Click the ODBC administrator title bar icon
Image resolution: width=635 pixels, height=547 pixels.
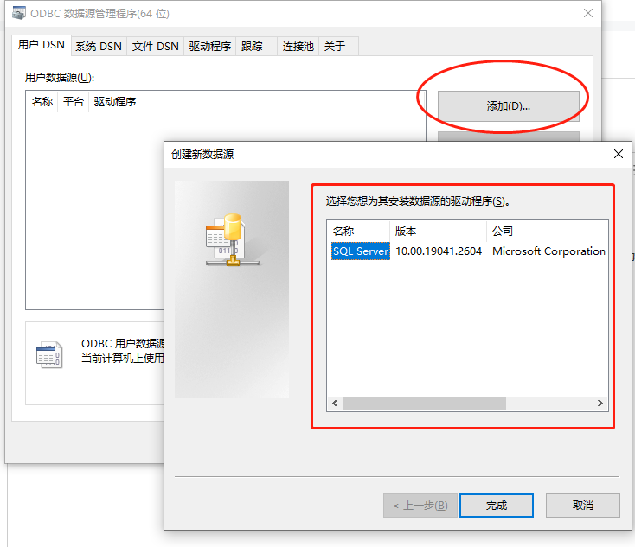(19, 13)
